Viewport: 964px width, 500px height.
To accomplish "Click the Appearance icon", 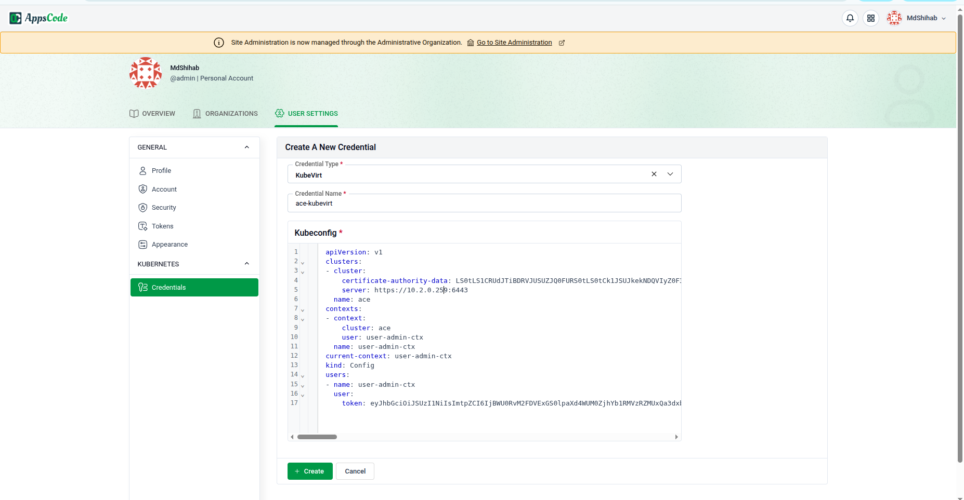I will pyautogui.click(x=143, y=245).
